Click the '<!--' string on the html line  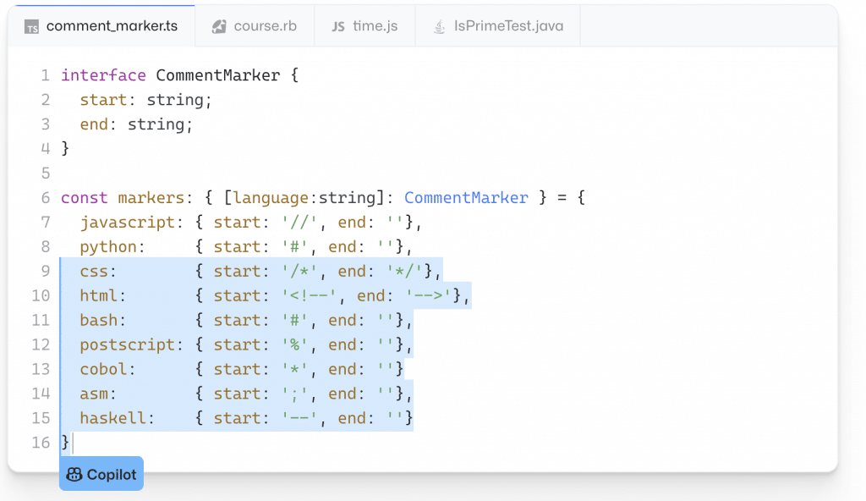[315, 296]
